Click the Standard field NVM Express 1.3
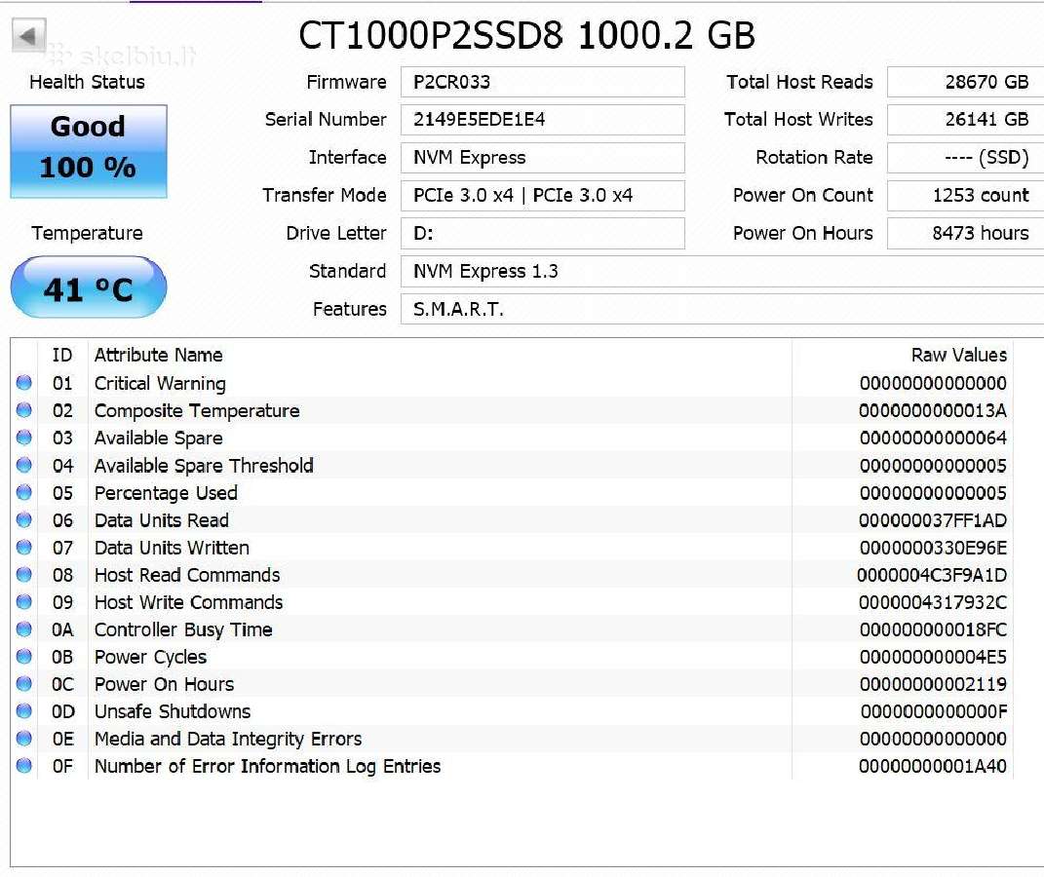 (722, 272)
